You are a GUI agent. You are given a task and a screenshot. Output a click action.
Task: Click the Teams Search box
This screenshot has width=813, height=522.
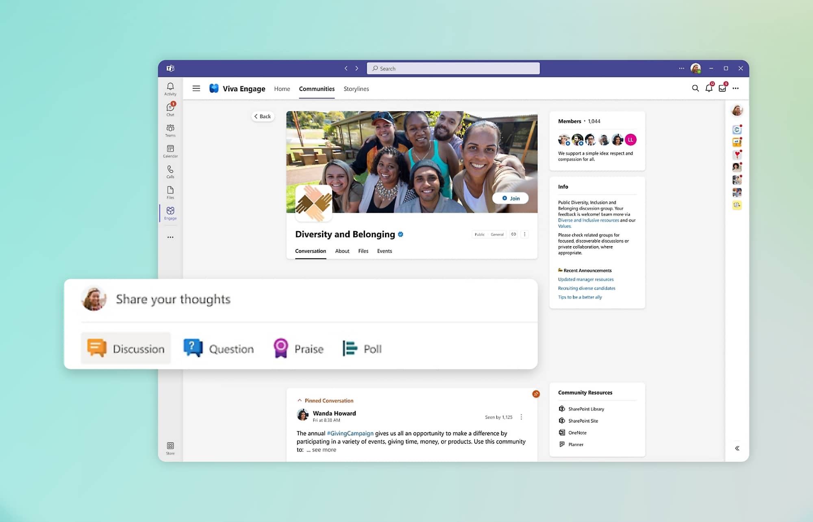(x=453, y=68)
